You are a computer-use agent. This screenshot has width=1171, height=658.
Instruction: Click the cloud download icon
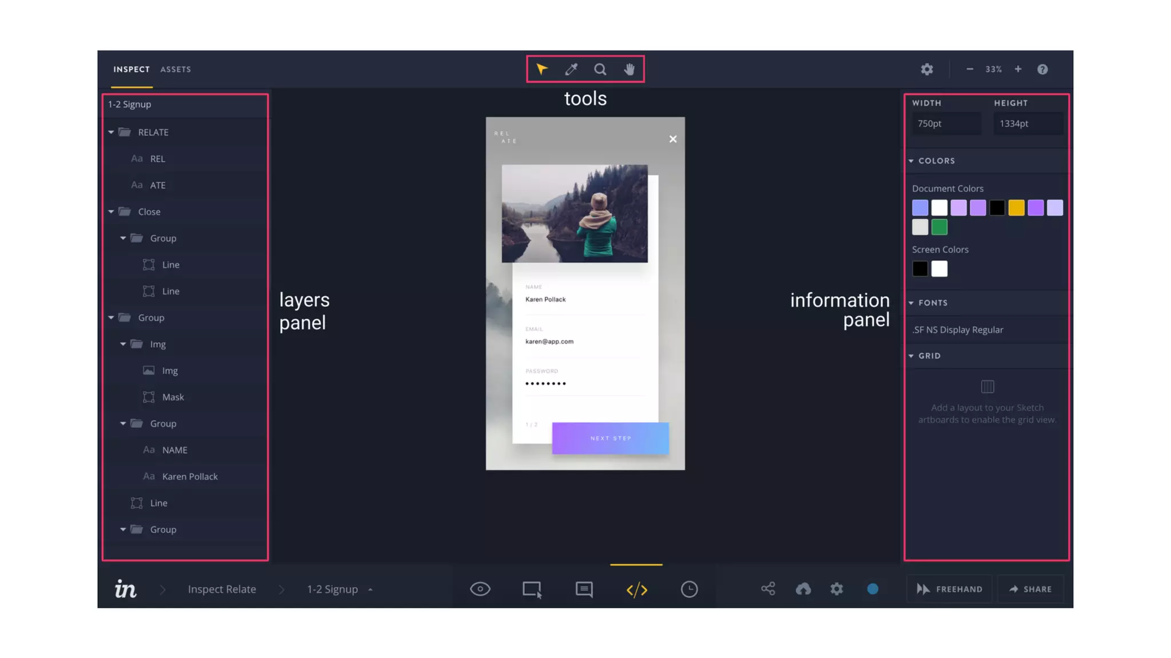803,589
